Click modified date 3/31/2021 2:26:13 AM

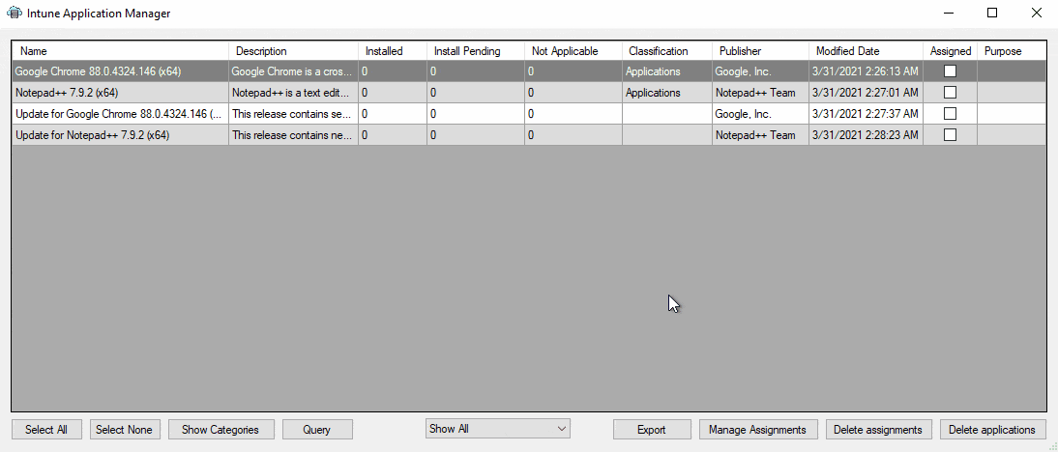[x=865, y=71]
